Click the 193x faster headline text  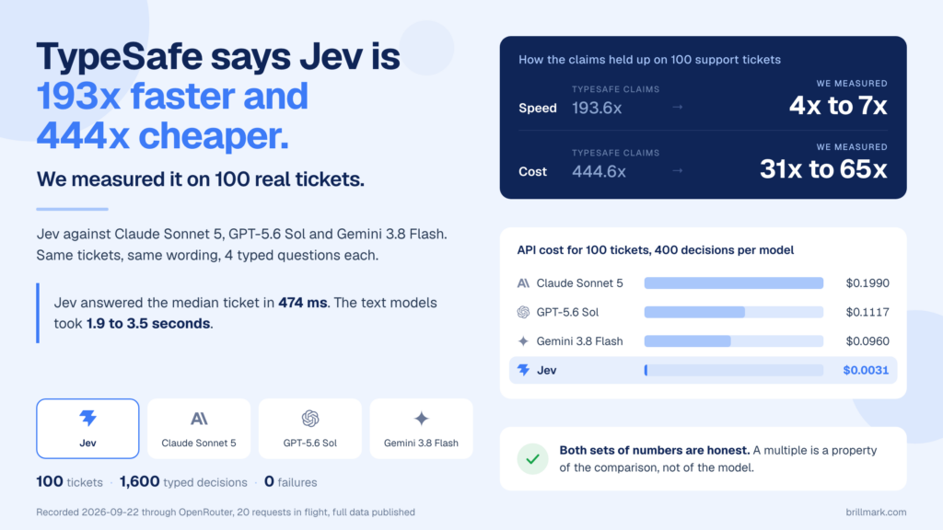172,96
